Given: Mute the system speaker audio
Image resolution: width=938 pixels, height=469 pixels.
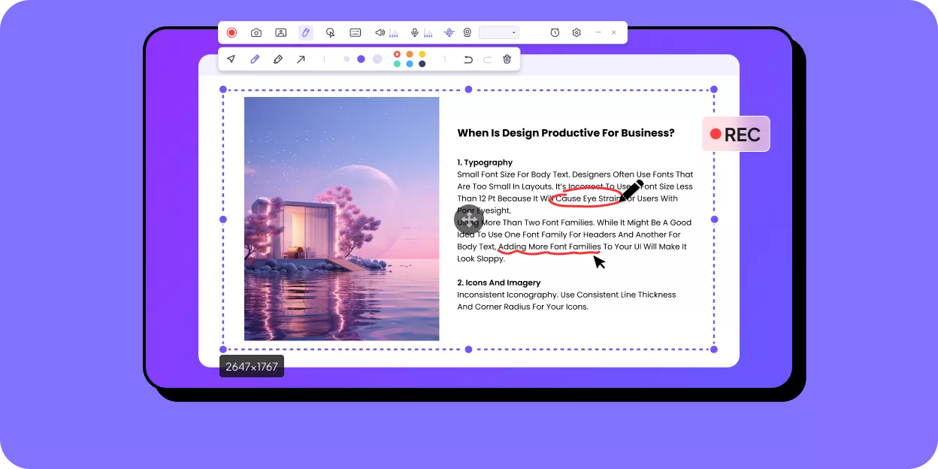Looking at the screenshot, I should point(380,32).
